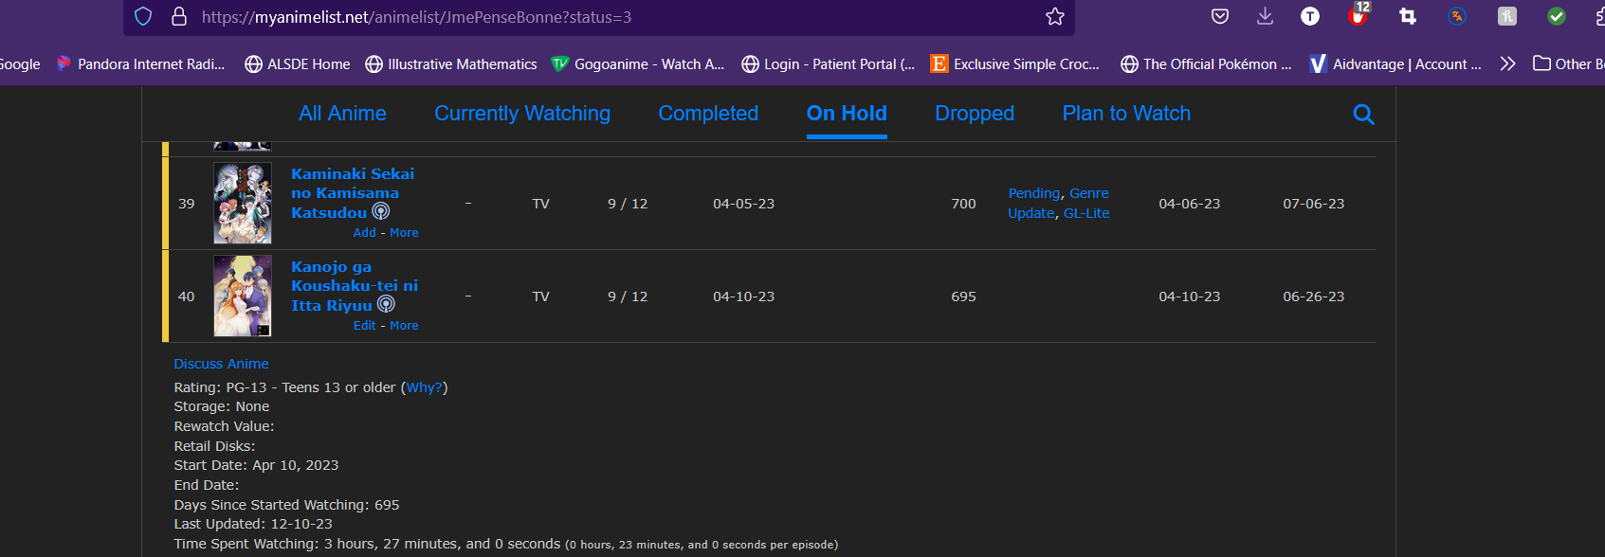The height and width of the screenshot is (557, 1605).
Task: Open the Firefox downloads arrow icon
Action: point(1265,16)
